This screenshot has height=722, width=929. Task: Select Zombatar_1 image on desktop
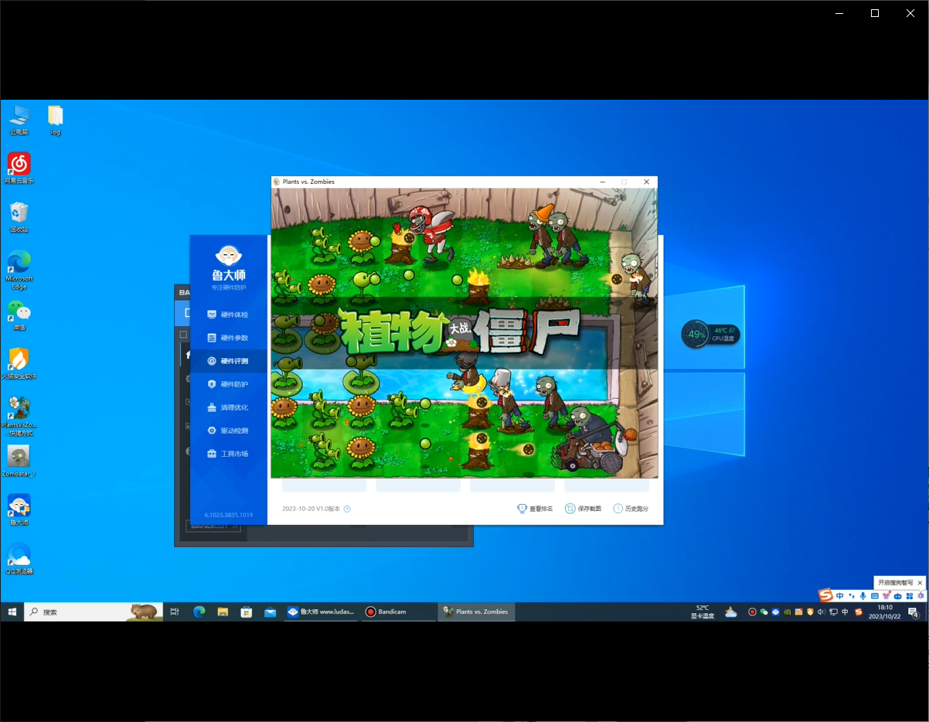[19, 461]
